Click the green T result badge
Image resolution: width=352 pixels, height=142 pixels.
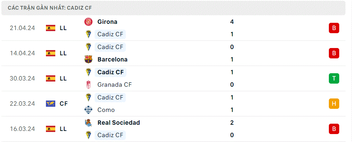click(x=334, y=78)
